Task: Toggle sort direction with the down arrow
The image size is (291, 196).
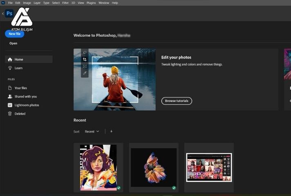Action: click(x=111, y=131)
